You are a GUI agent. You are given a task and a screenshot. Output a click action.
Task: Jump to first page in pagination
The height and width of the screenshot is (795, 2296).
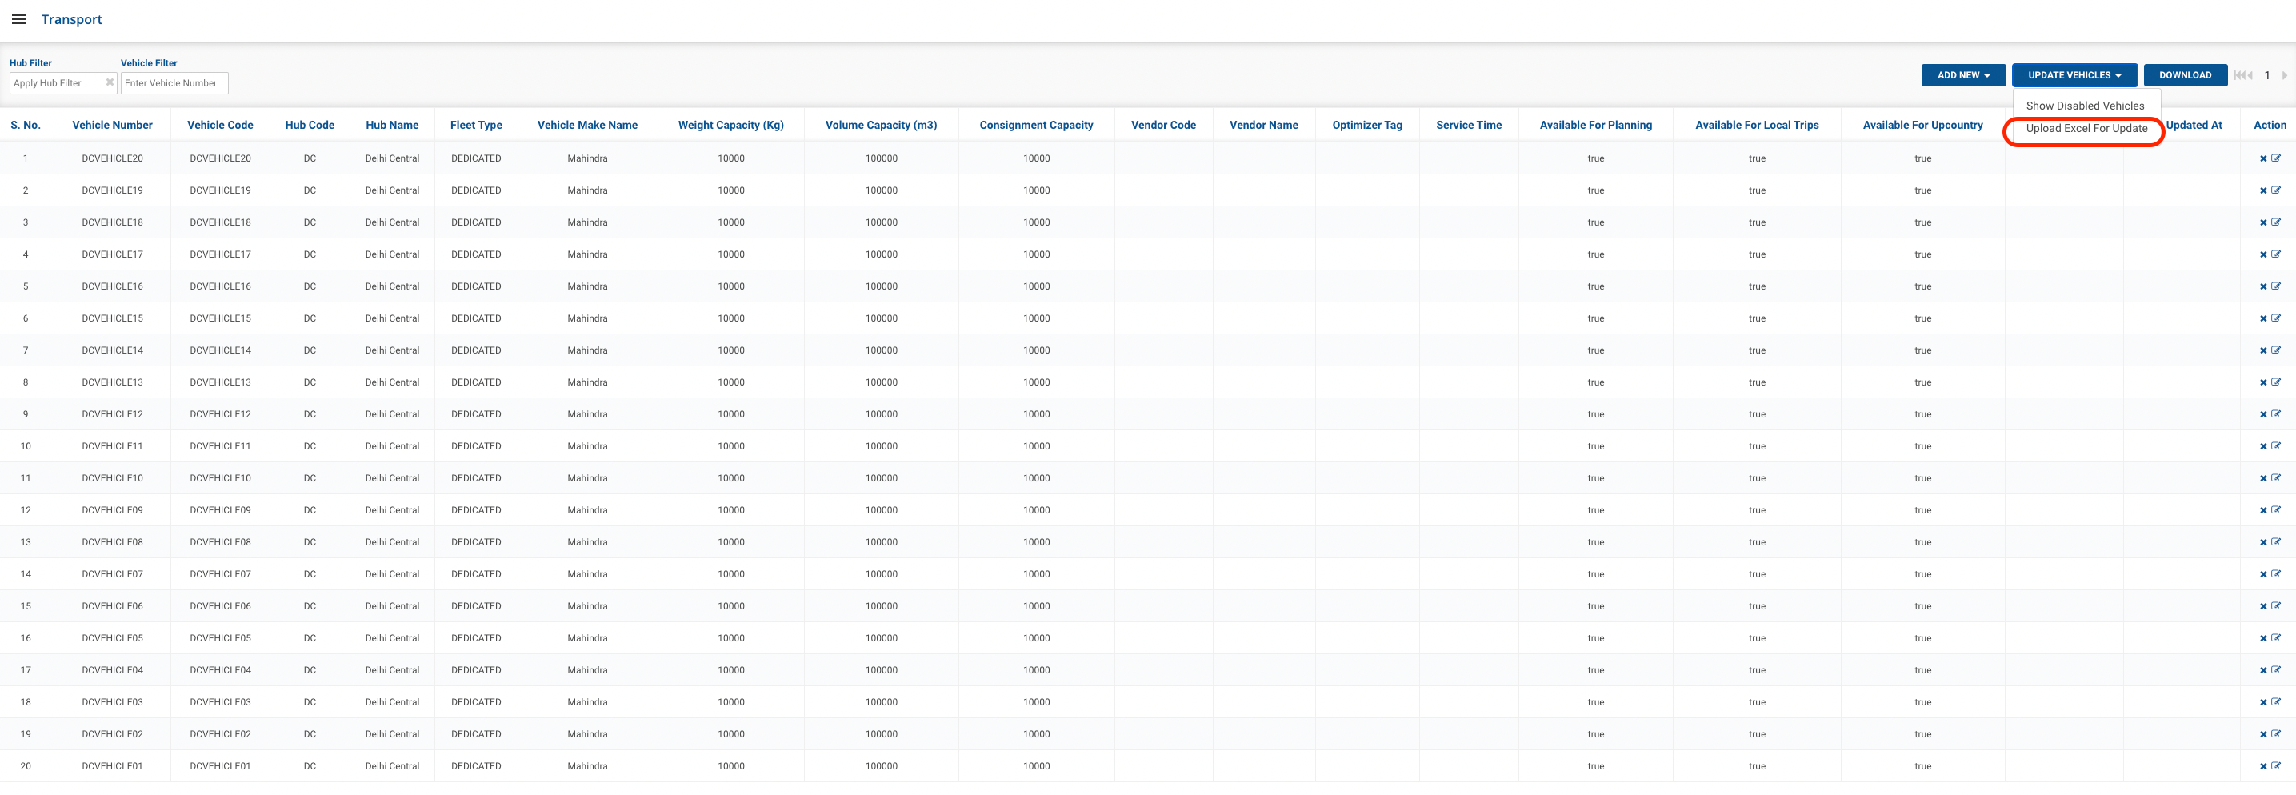(2239, 76)
